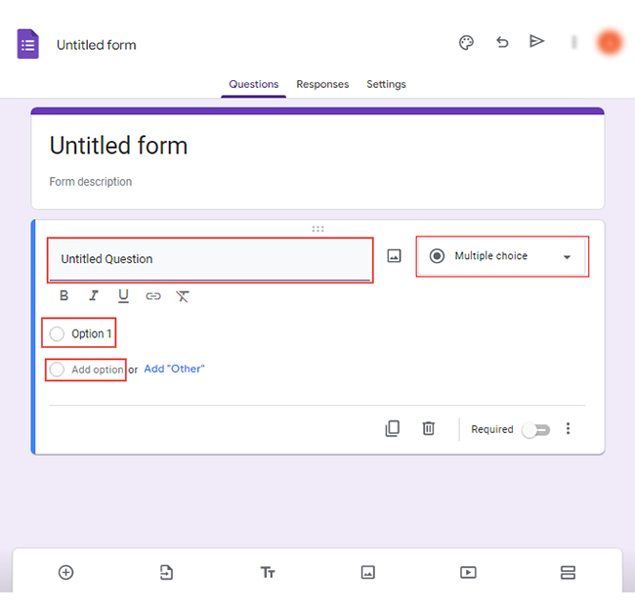Image resolution: width=635 pixels, height=612 pixels.
Task: Insert link in question title
Action: click(x=153, y=296)
